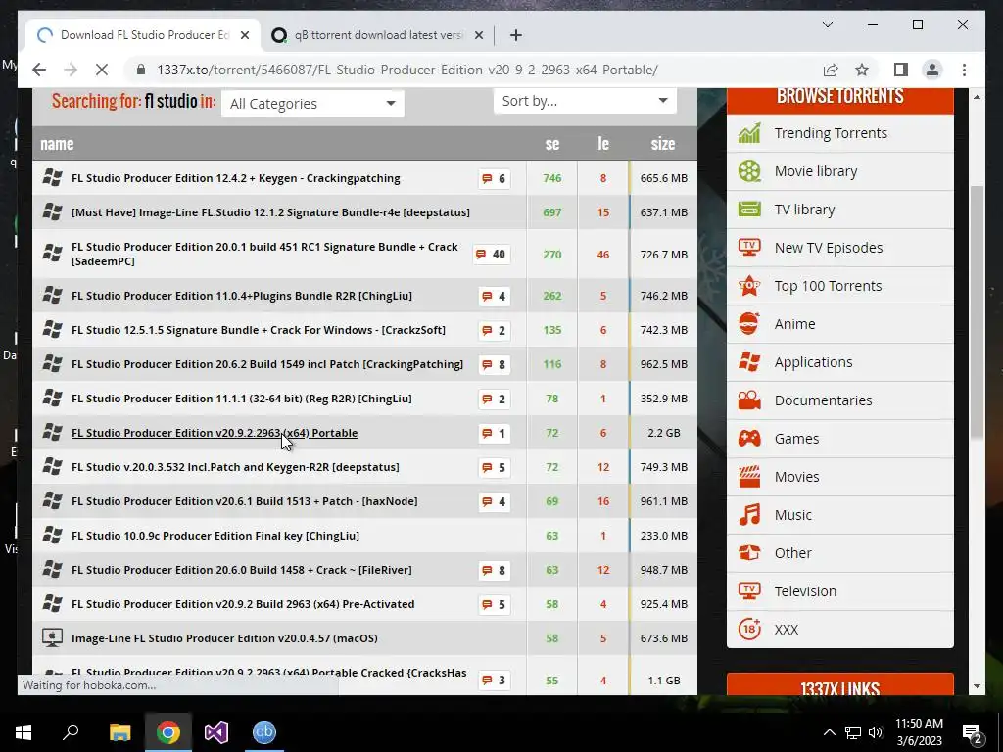The height and width of the screenshot is (752, 1003).
Task: Click the Other box icon
Action: [x=749, y=553]
